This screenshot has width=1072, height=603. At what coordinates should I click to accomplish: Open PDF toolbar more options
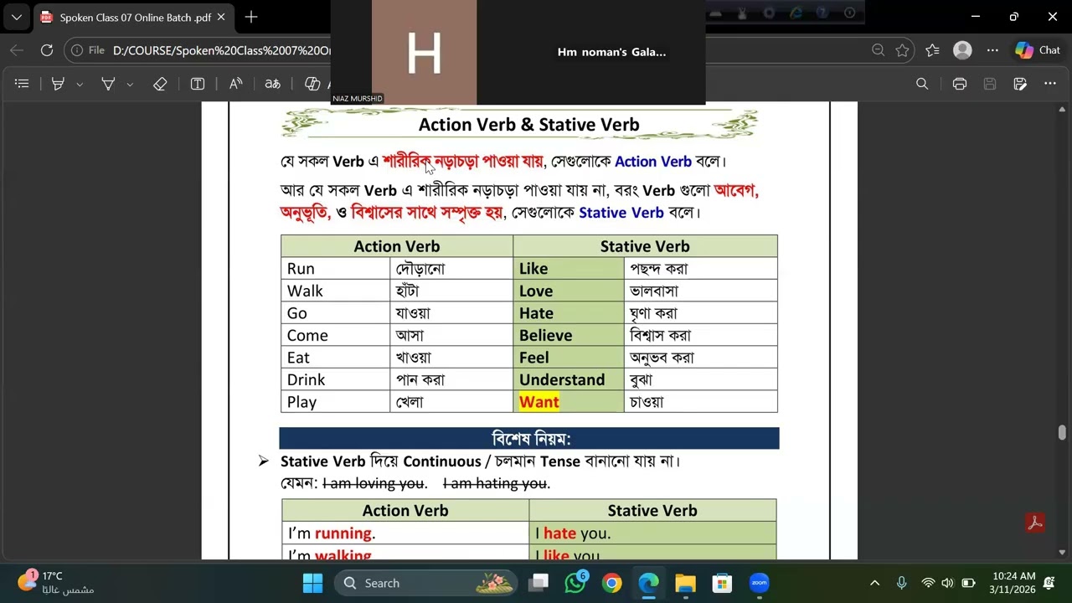pyautogui.click(x=1050, y=84)
